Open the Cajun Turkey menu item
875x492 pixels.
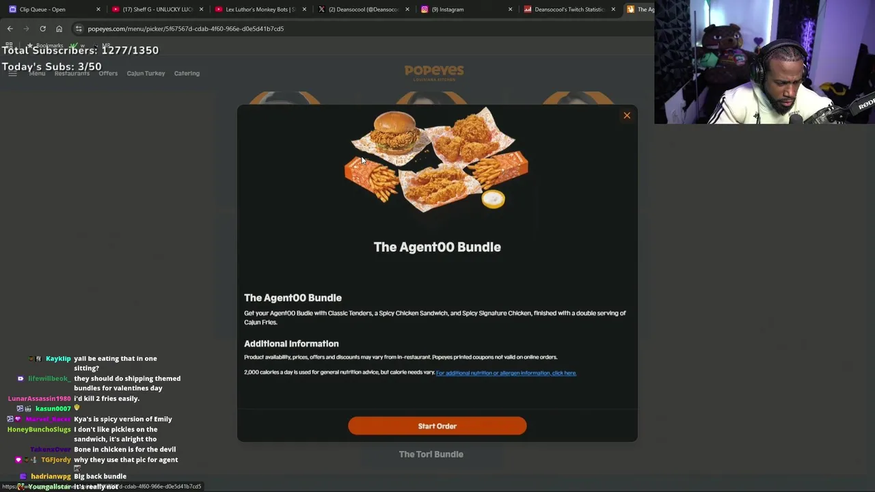[x=146, y=73]
